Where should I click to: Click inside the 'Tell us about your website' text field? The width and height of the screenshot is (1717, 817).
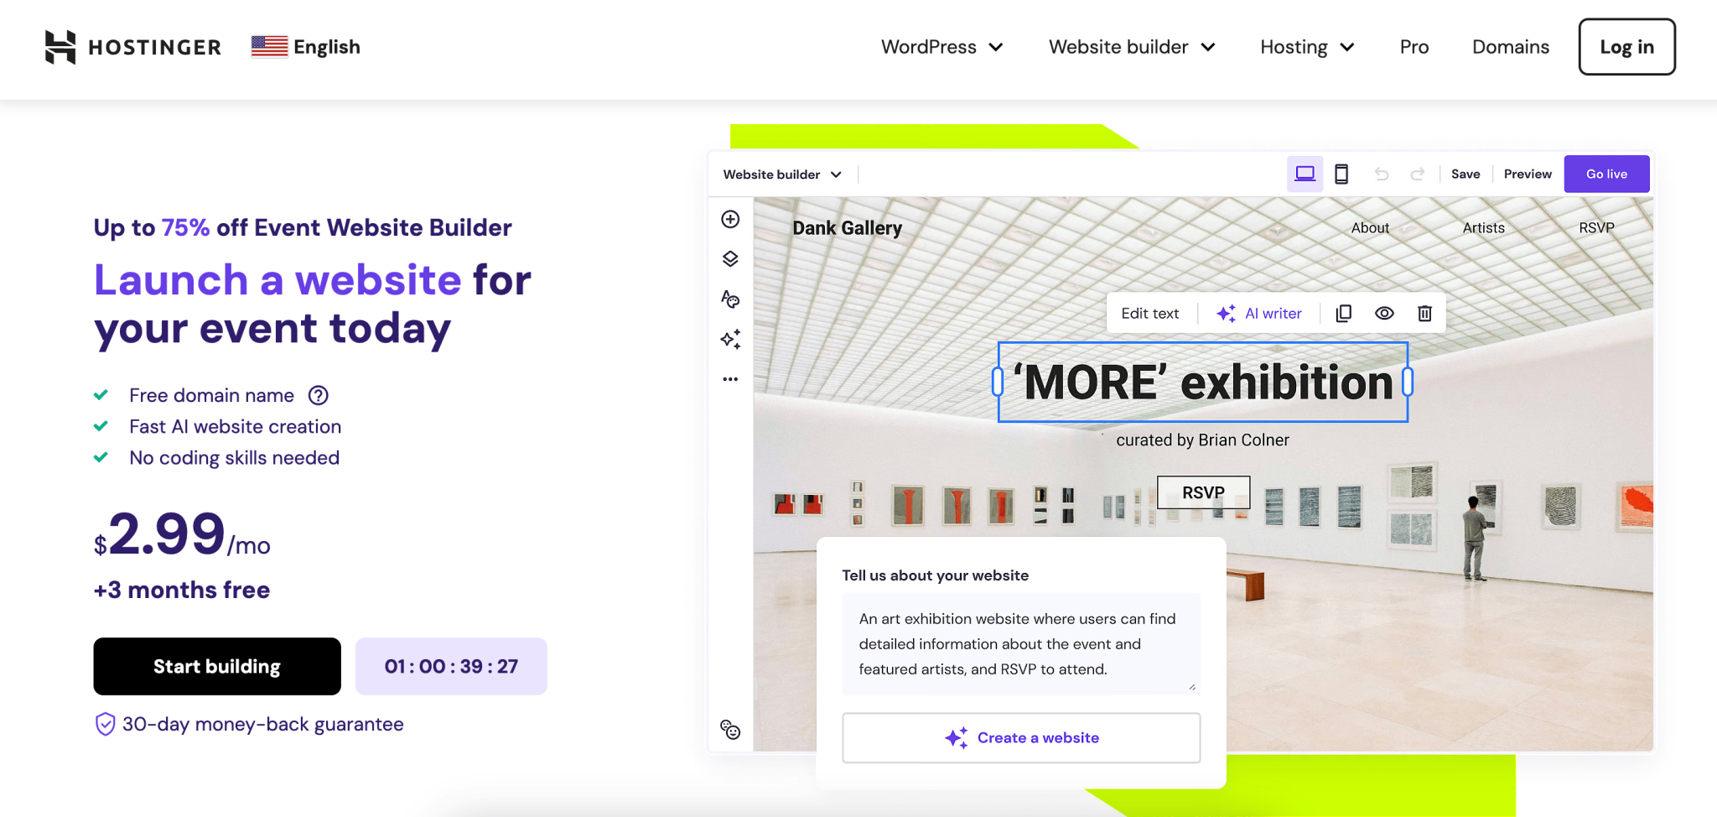[1020, 643]
